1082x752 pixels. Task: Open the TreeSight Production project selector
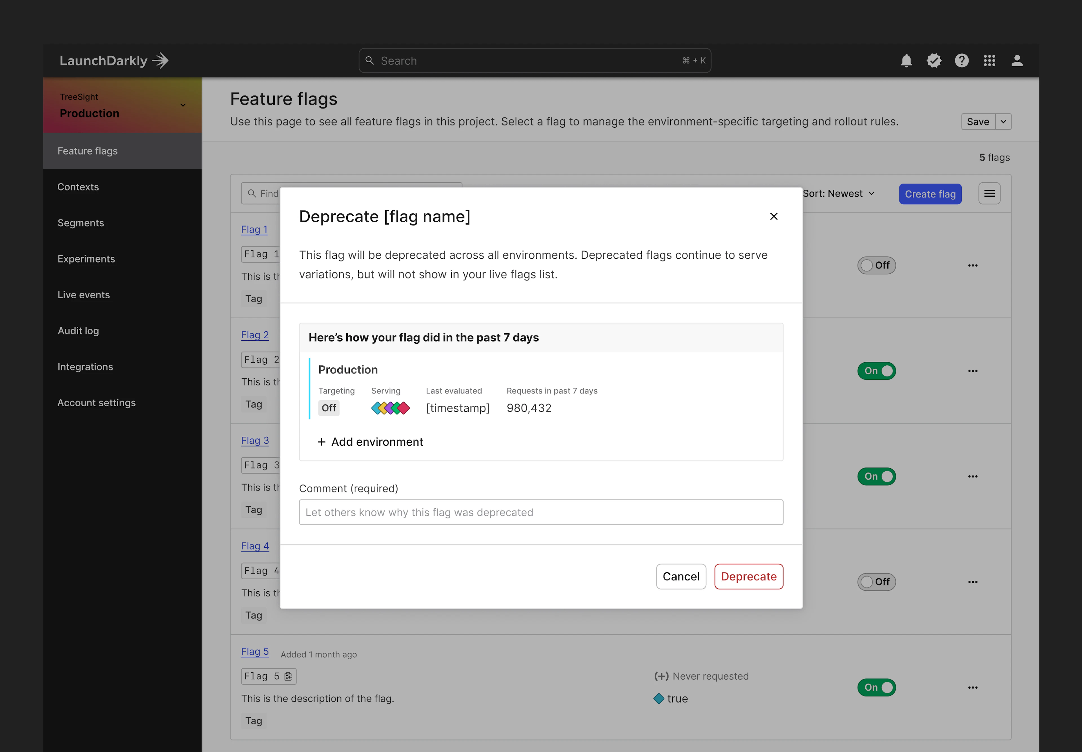(121, 105)
